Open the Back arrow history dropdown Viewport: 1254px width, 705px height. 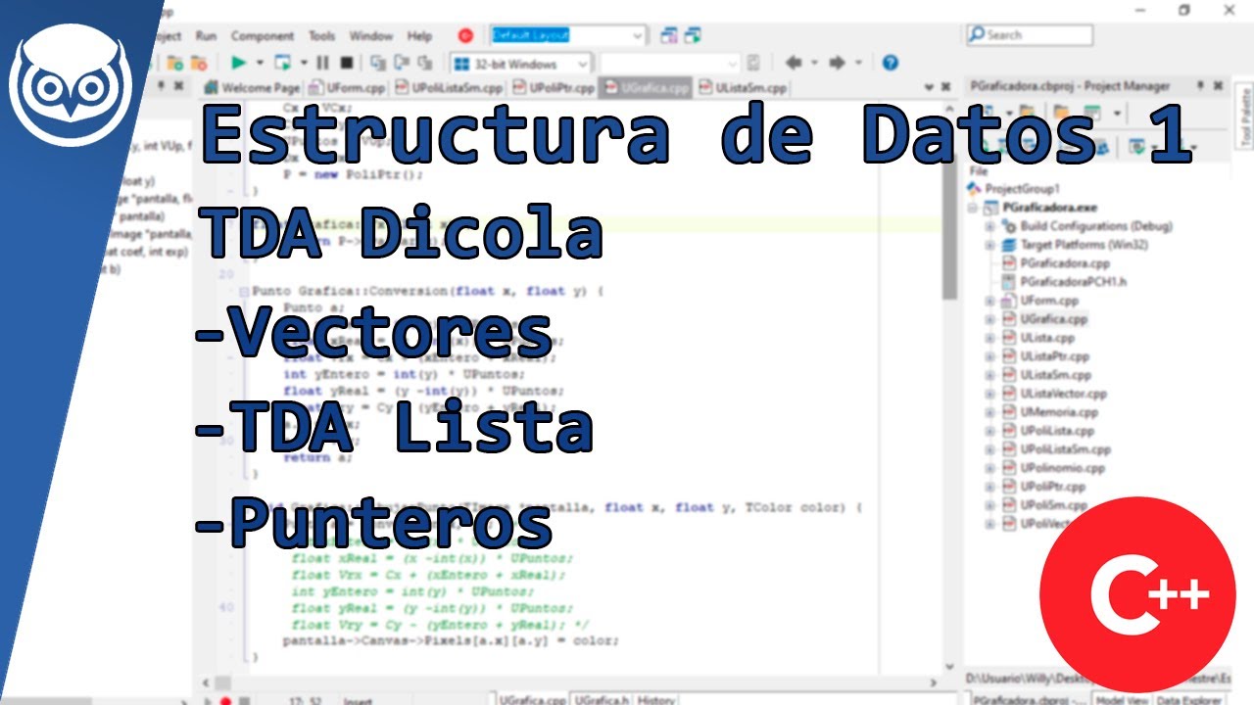[x=813, y=63]
